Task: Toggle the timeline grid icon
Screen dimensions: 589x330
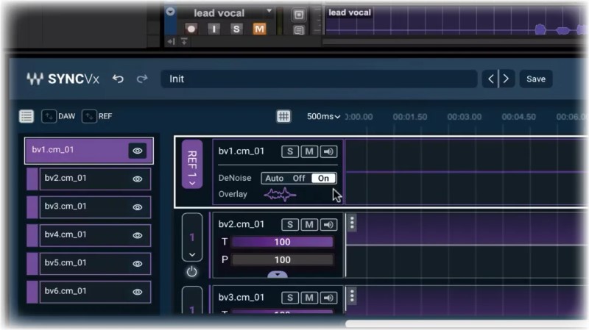Action: point(283,116)
